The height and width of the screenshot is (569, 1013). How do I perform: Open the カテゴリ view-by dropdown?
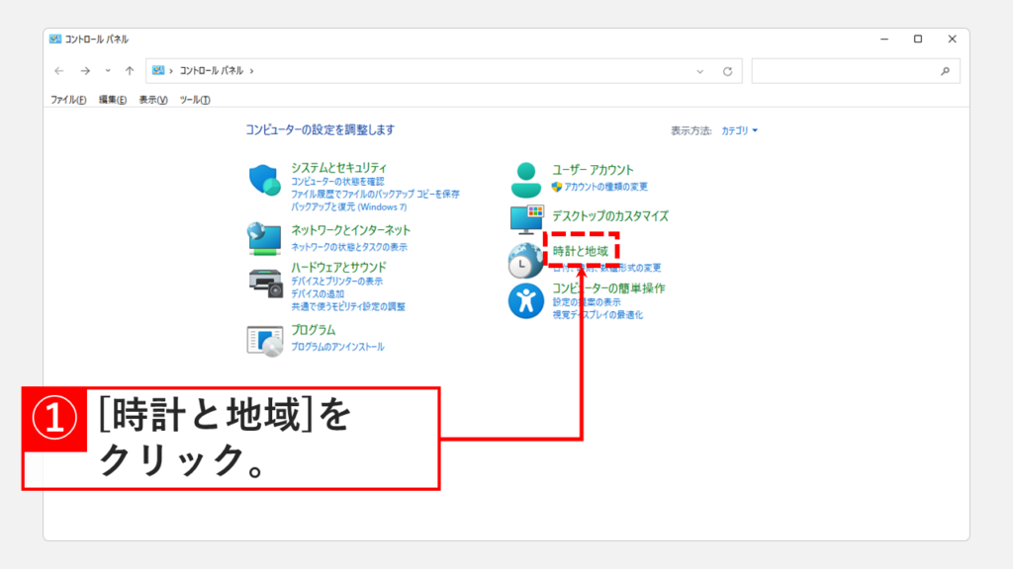[x=739, y=130]
